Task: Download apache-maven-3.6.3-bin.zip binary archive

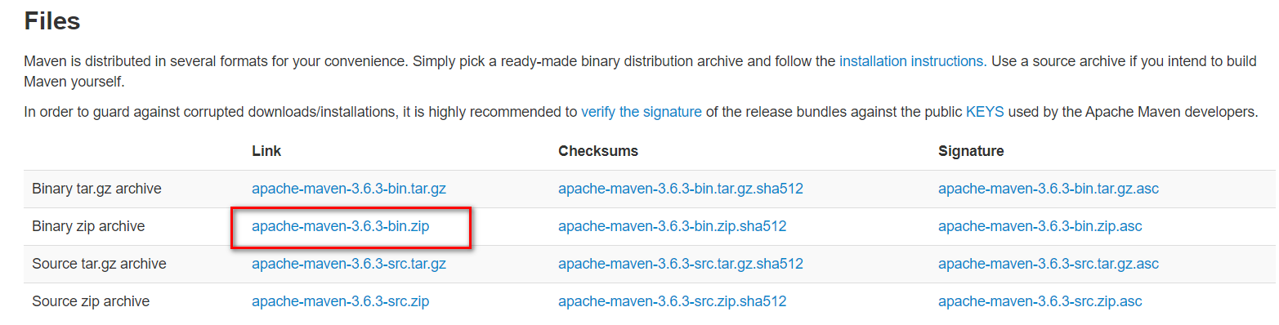Action: click(x=341, y=226)
